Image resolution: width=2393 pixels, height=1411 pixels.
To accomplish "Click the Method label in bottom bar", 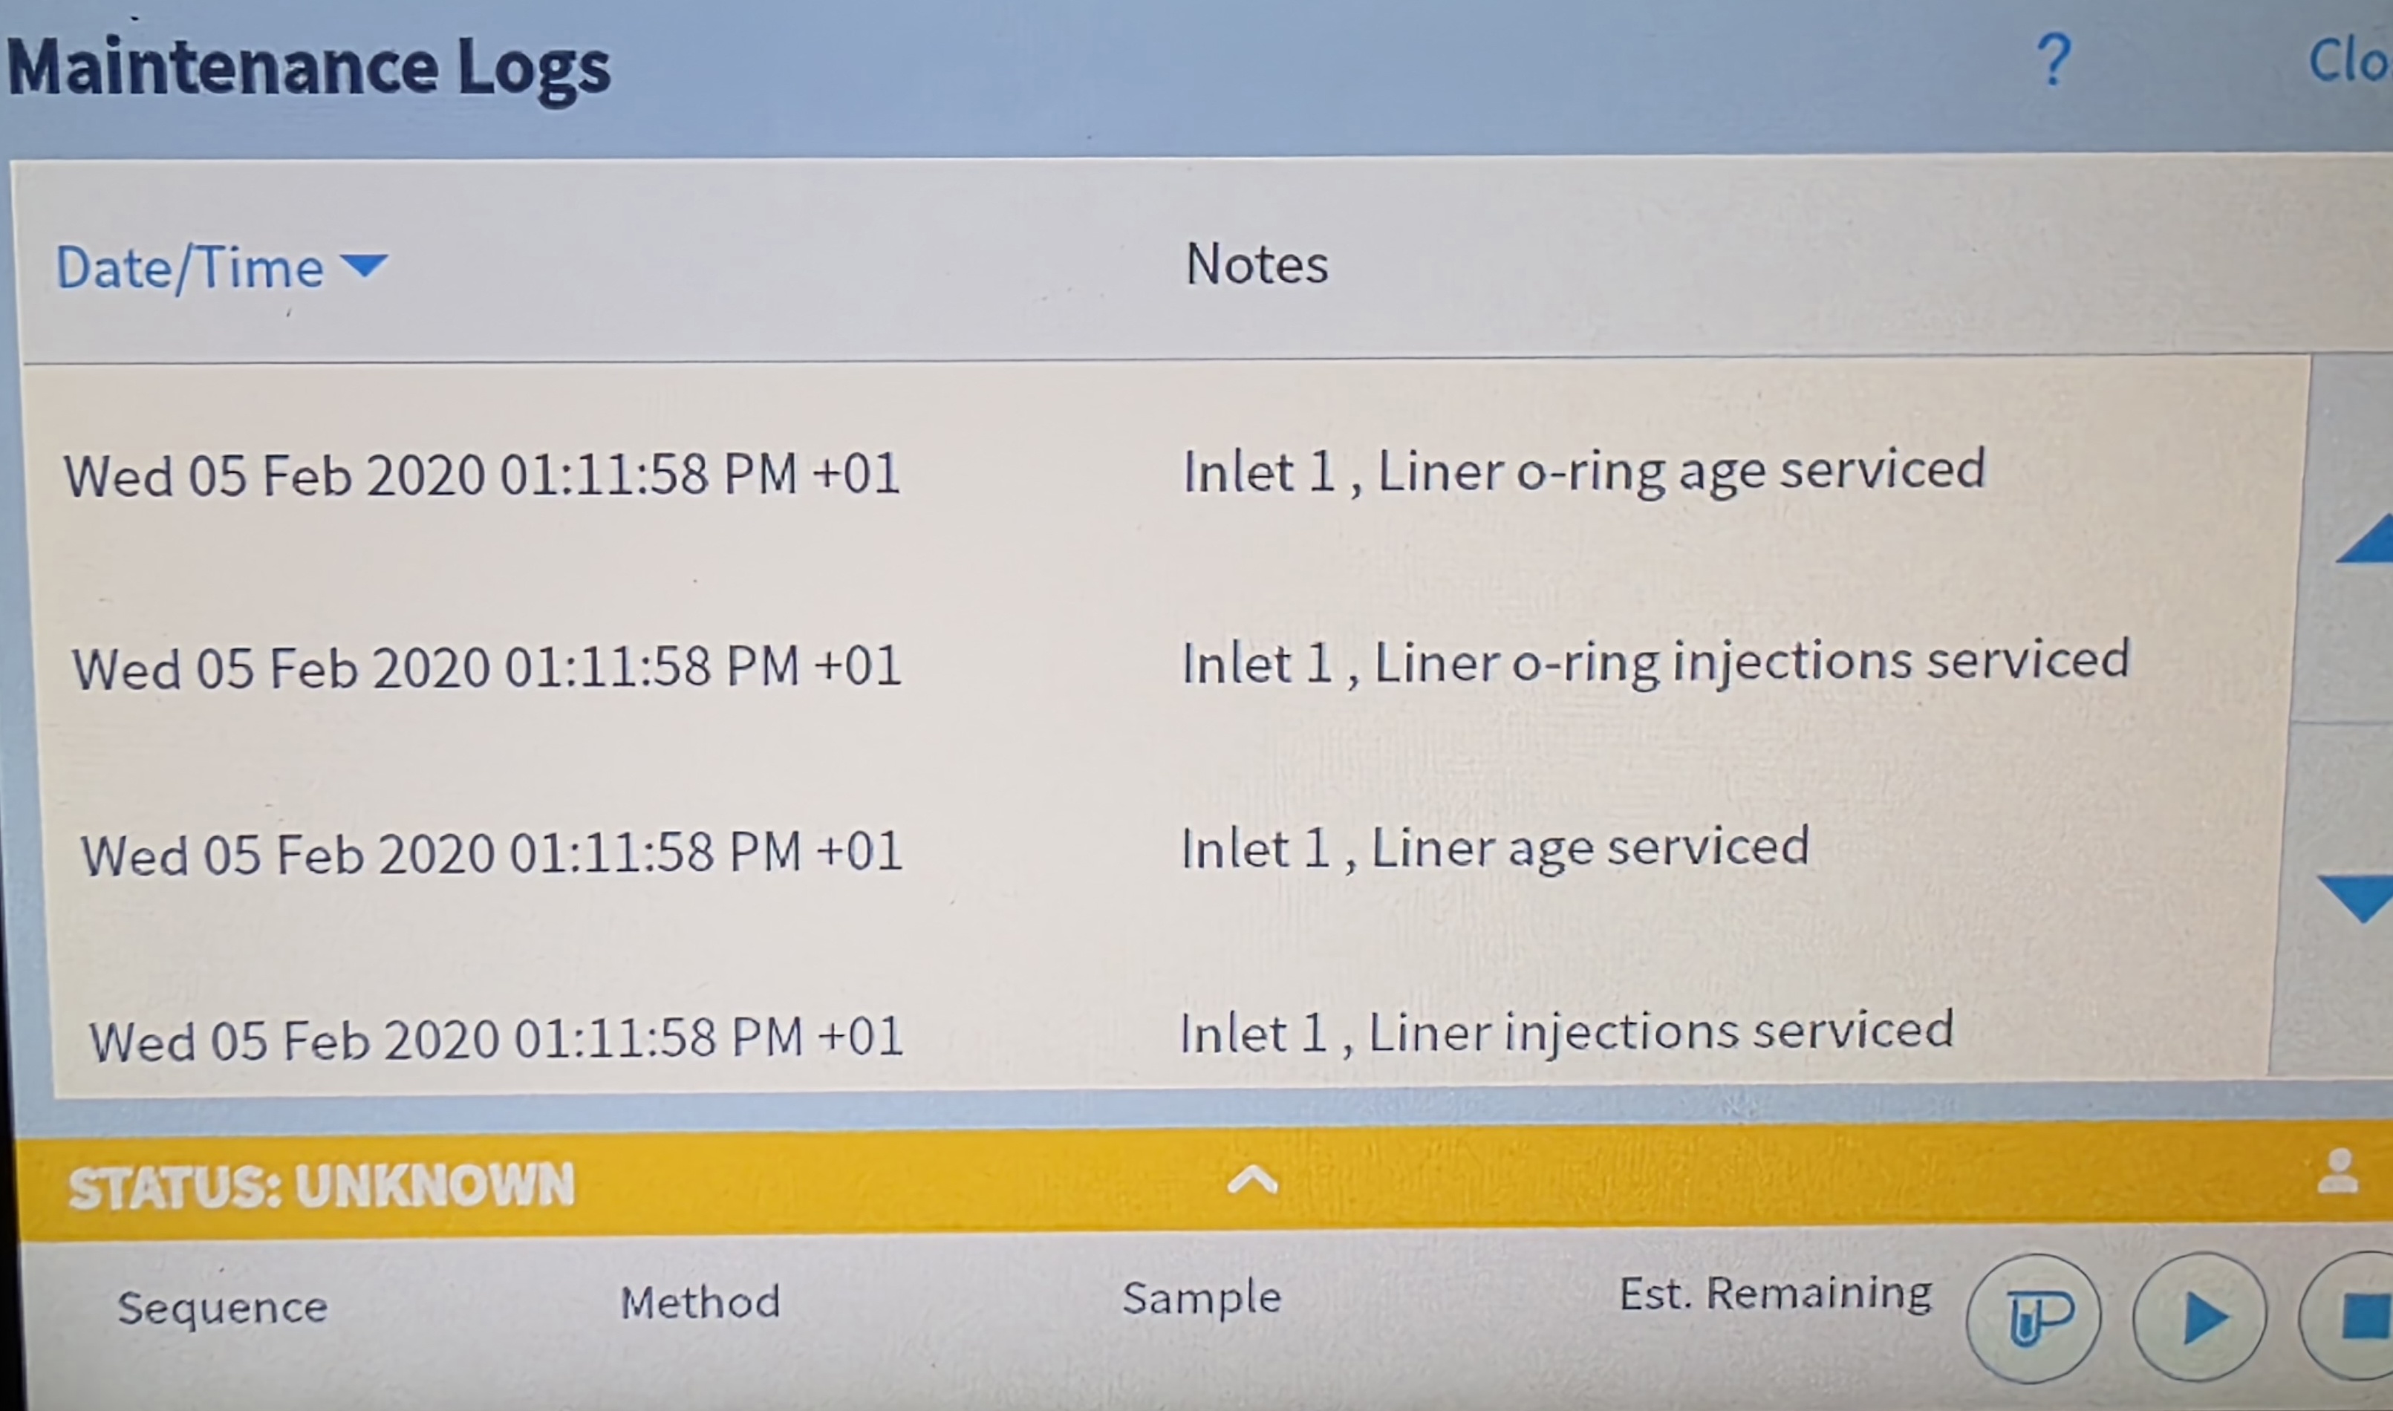I will 700,1303.
